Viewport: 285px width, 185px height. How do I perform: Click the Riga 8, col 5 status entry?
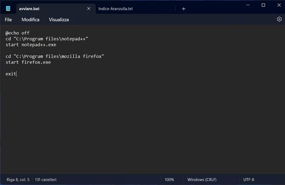point(18,179)
